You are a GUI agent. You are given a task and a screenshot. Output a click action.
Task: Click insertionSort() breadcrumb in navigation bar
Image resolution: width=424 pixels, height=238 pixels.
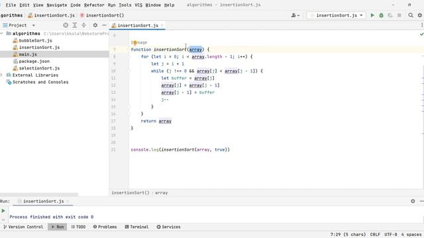(102, 15)
